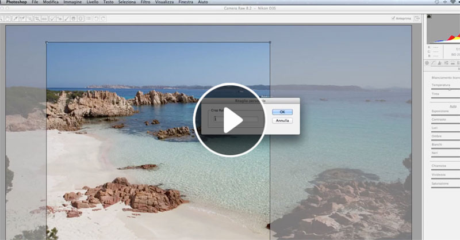Select the White Balance eyedropper tool

16,19
